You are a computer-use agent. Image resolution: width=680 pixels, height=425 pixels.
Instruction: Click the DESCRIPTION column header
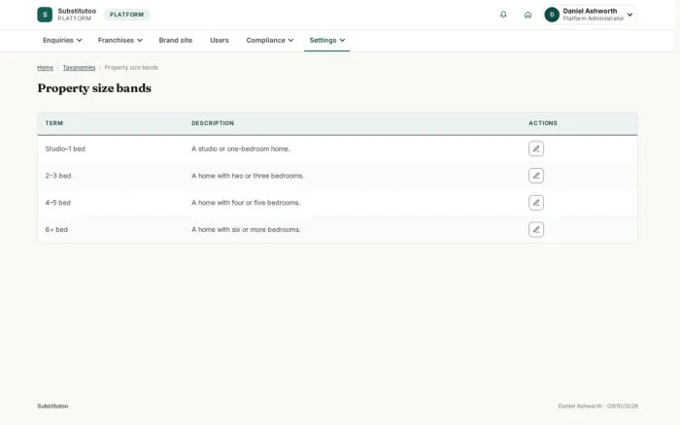click(213, 123)
